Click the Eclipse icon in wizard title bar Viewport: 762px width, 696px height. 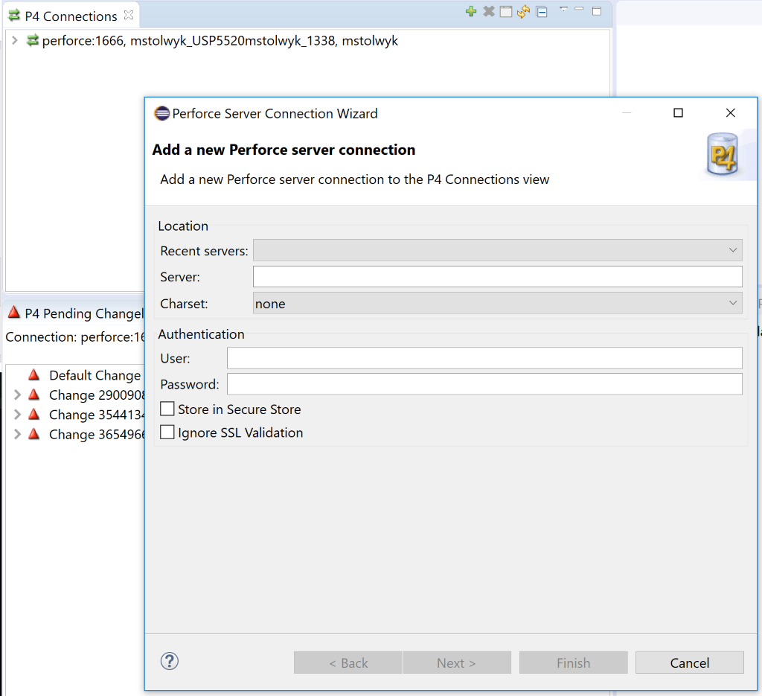(x=161, y=113)
